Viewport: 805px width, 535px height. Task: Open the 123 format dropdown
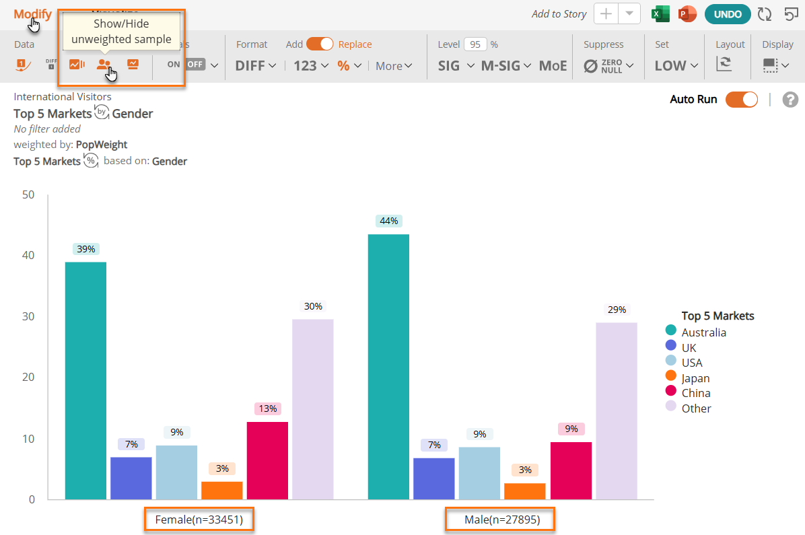(310, 66)
